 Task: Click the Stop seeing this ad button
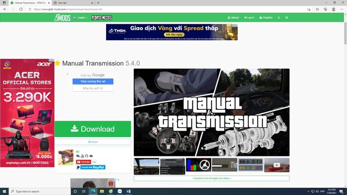point(93,82)
